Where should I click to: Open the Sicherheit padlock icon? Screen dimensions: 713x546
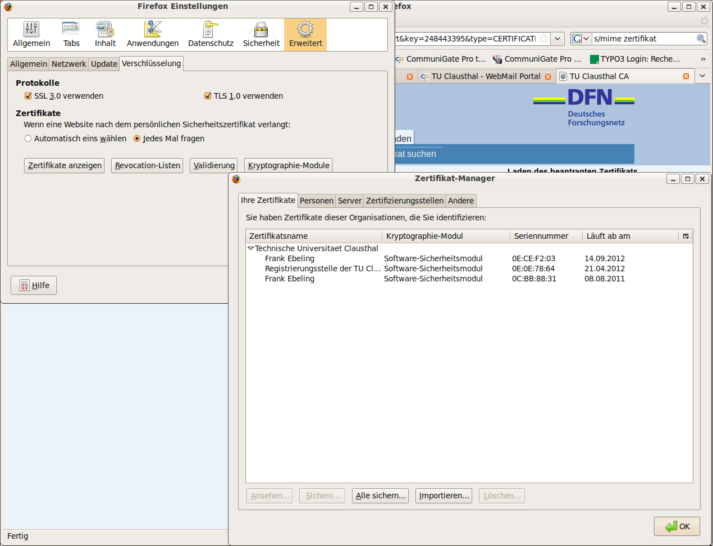tap(261, 29)
